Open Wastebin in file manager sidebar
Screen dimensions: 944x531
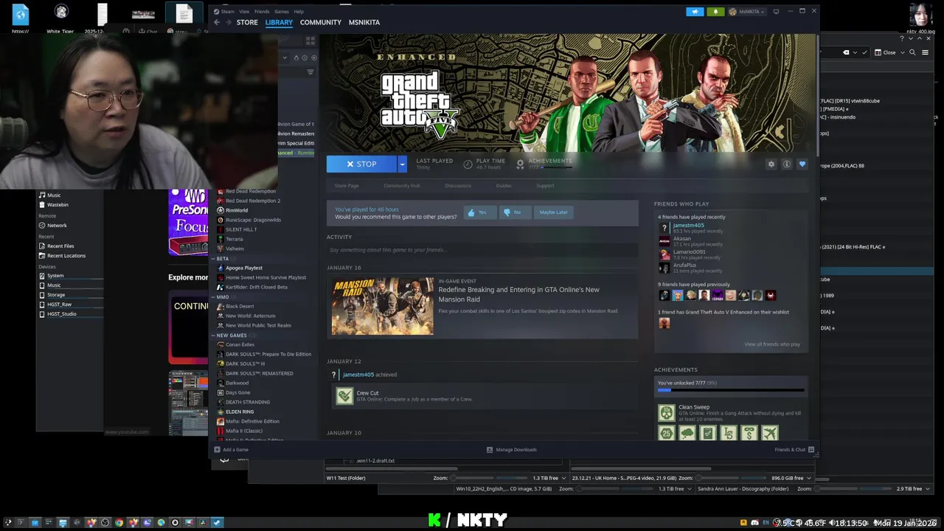tap(58, 204)
